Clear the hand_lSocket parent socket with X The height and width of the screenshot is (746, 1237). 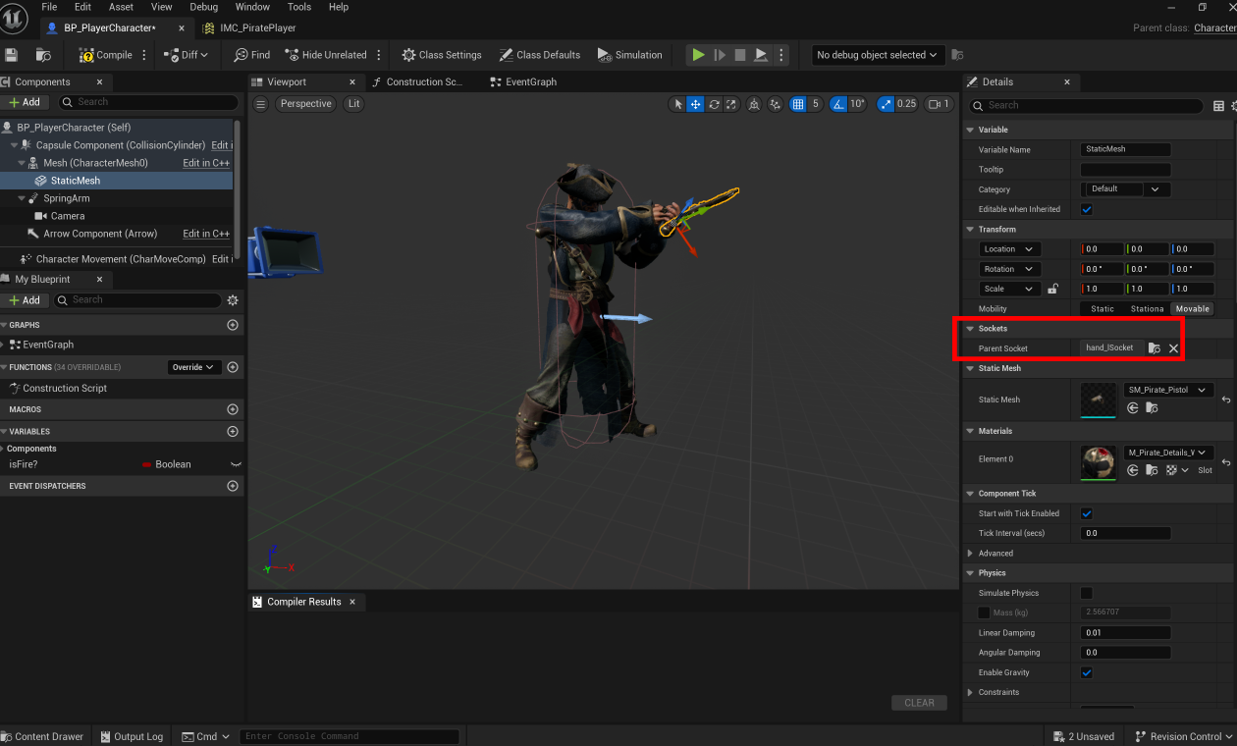tap(1173, 348)
